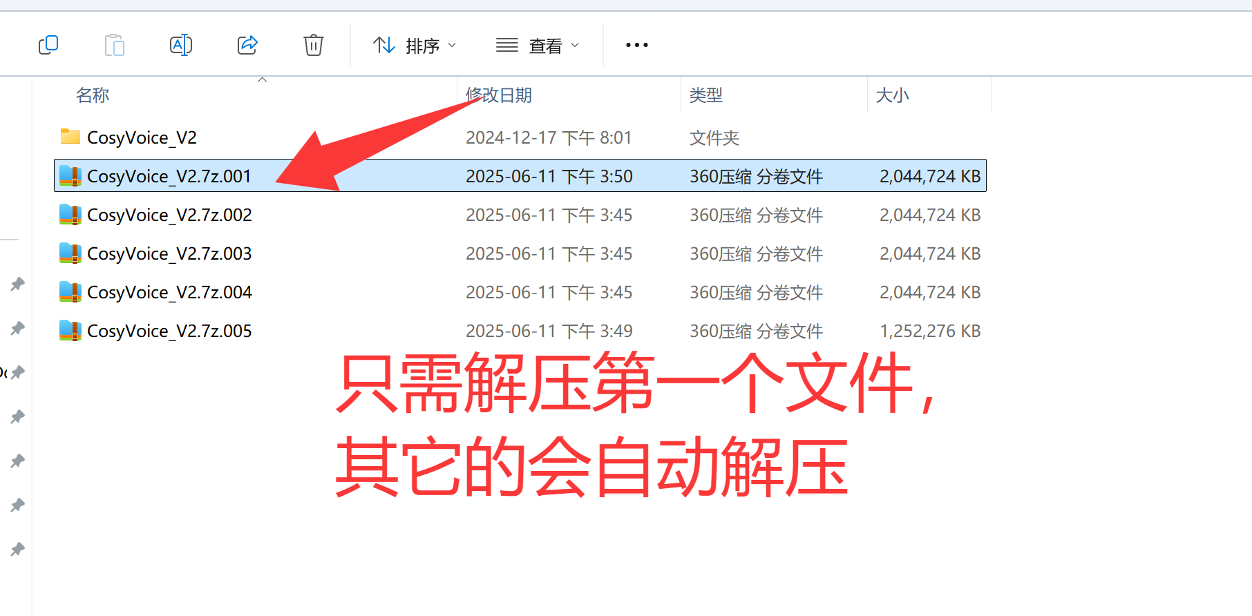Open the 排序 sort dropdown
Viewport: 1252px width, 616px height.
click(415, 46)
